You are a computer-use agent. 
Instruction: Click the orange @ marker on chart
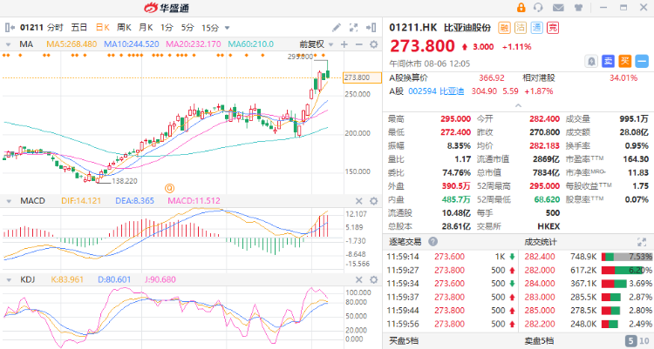(169, 188)
